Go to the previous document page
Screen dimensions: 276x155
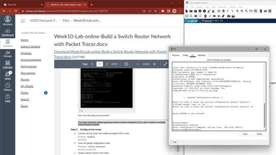click(92, 64)
